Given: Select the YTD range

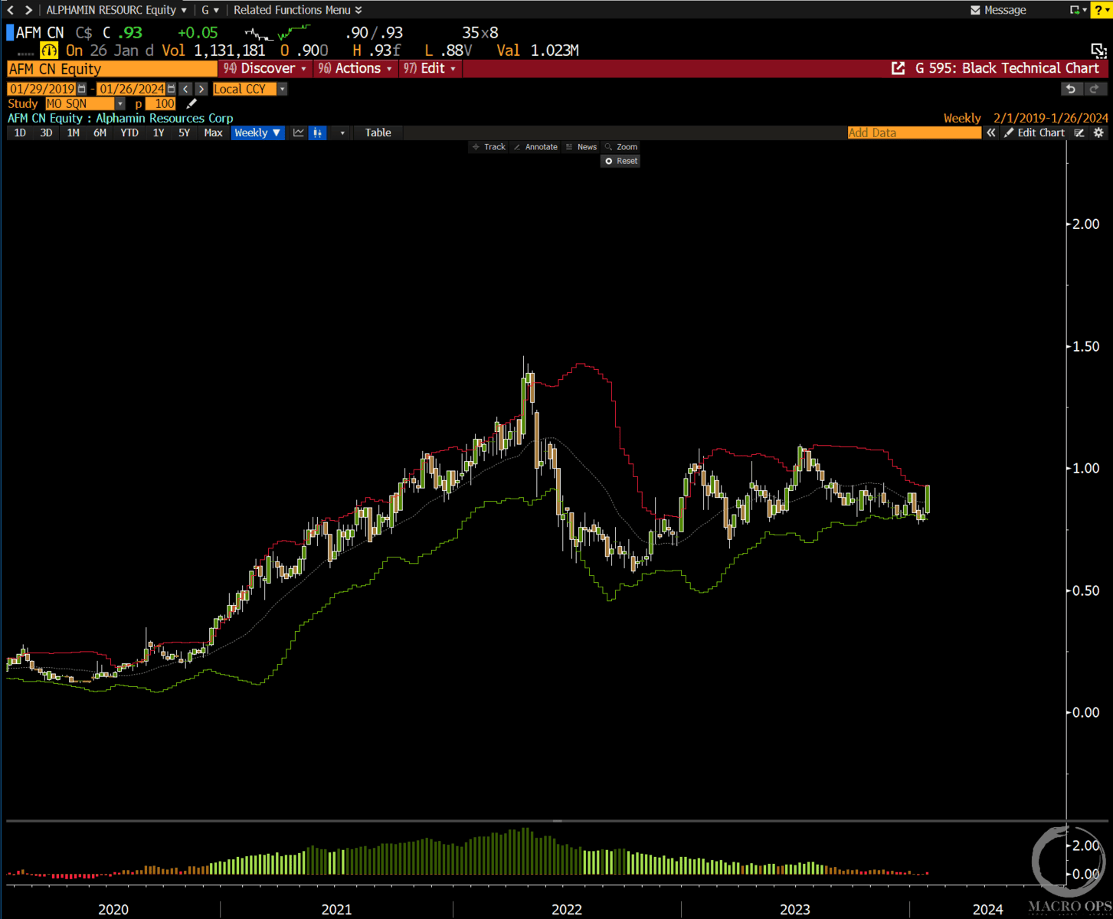Looking at the screenshot, I should 129,132.
